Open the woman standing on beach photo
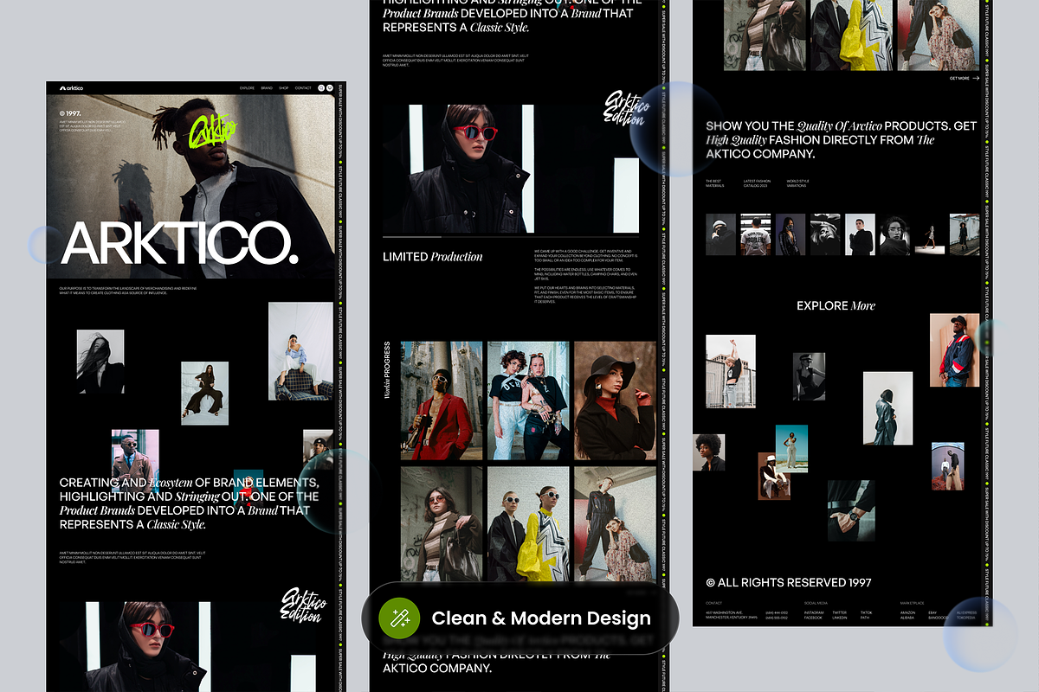Viewport: 1039px width, 692px height. pyautogui.click(x=791, y=448)
